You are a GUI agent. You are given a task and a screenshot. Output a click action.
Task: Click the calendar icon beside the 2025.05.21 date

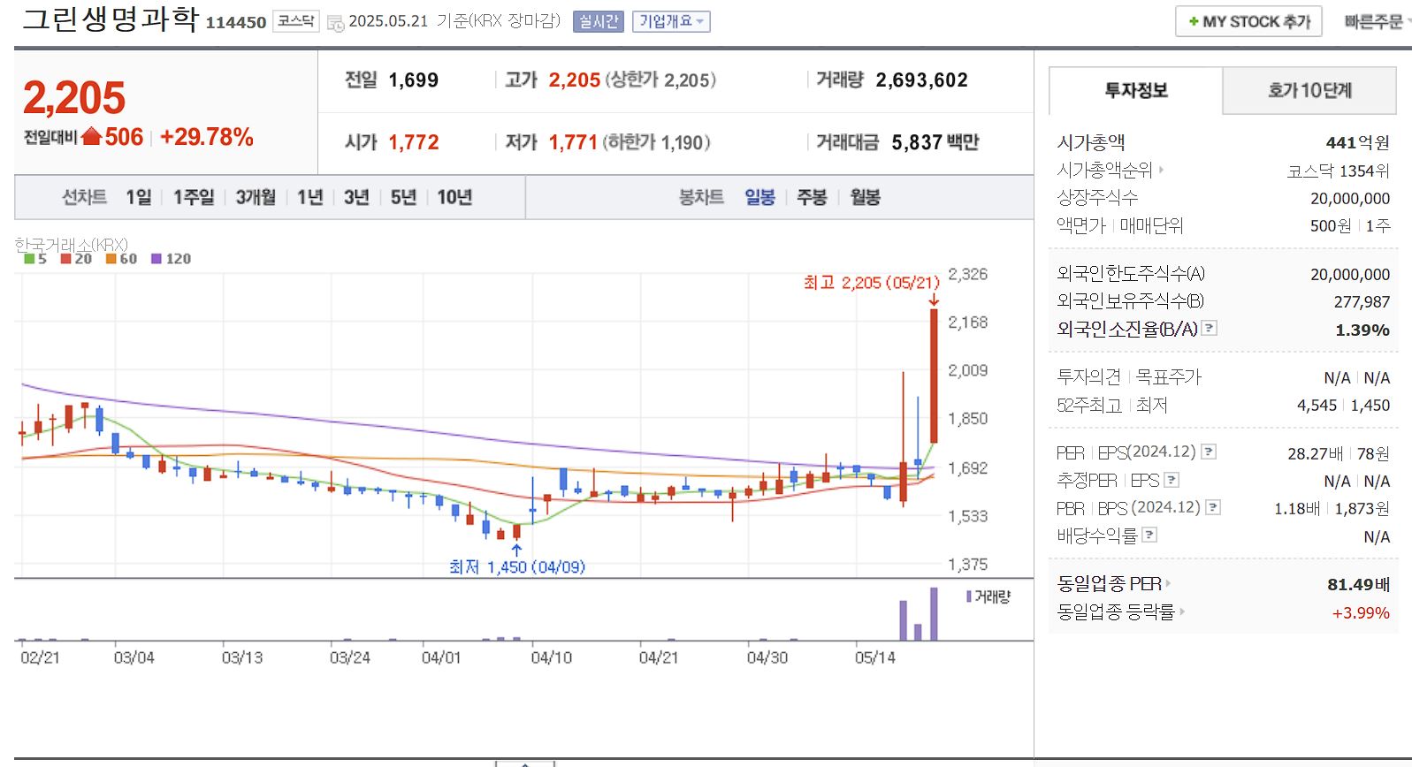coord(335,23)
